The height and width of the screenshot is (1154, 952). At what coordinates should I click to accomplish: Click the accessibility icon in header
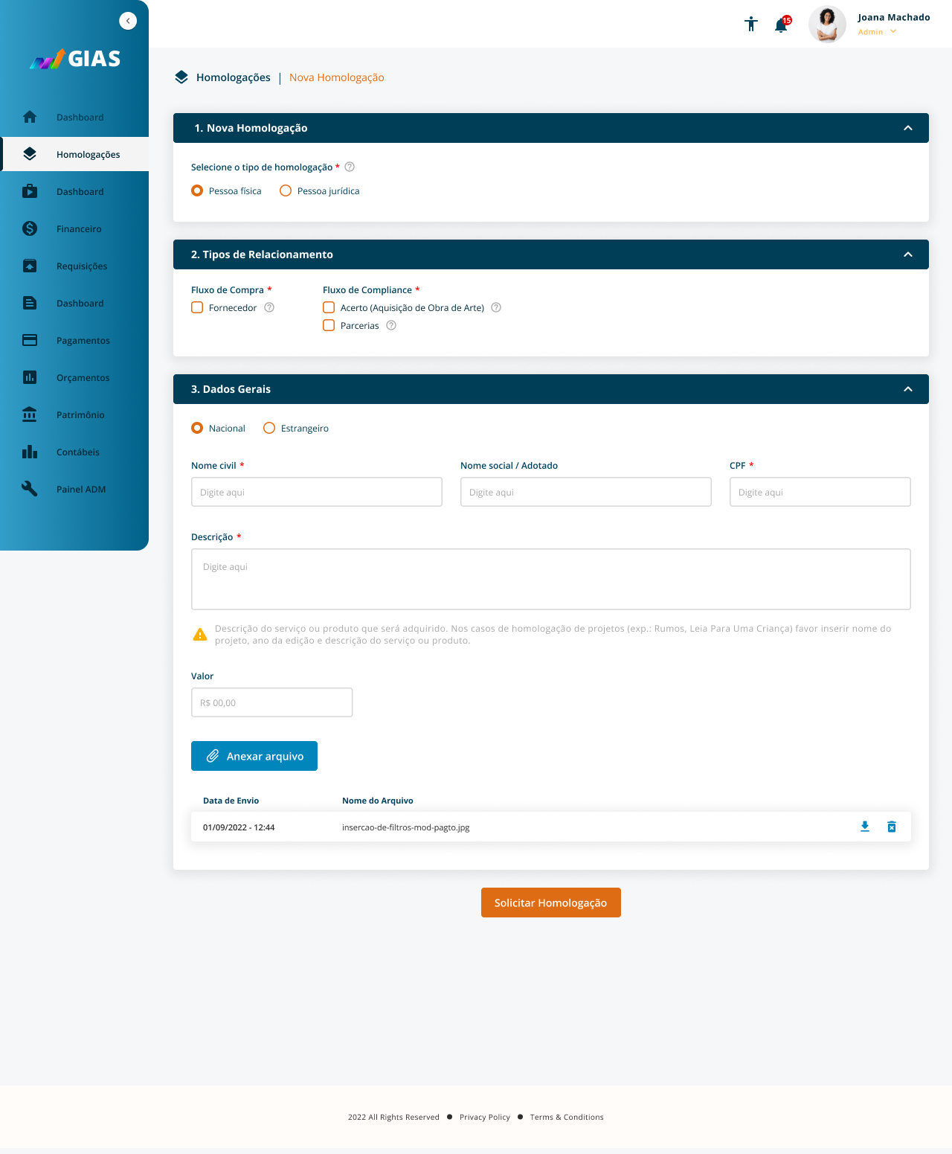[751, 25]
